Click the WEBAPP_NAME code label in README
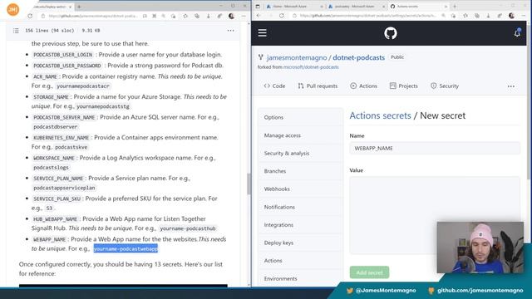 pyautogui.click(x=50, y=239)
